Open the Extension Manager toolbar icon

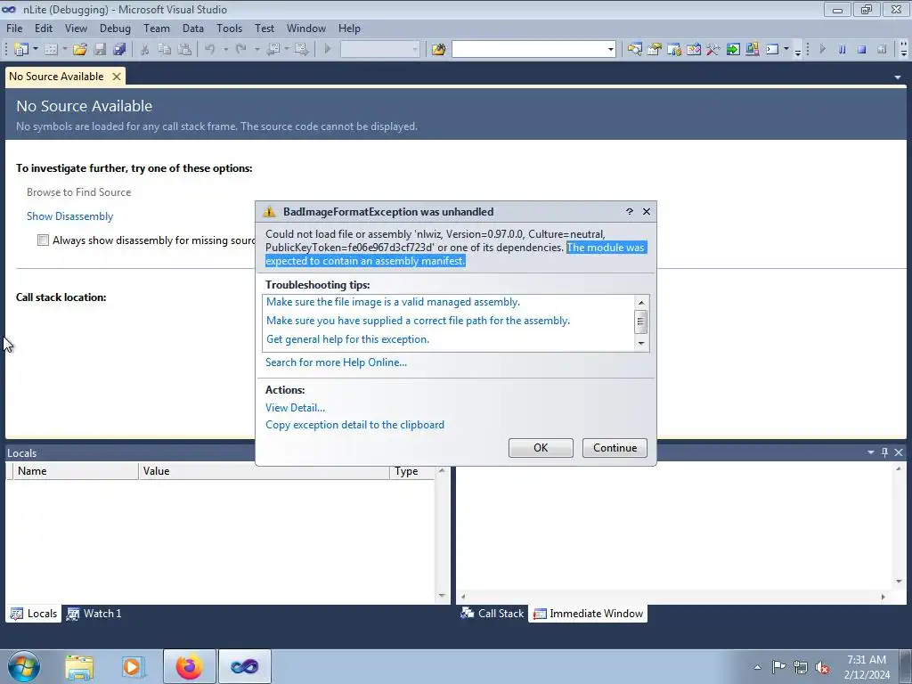(752, 50)
